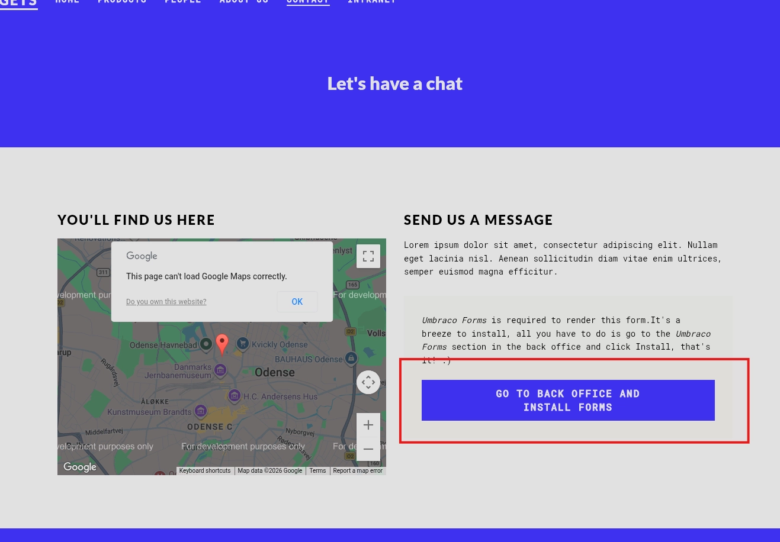Screen dimensions: 780x542
Task: Click the 'Nyborgvej' road label
Action: (x=300, y=432)
